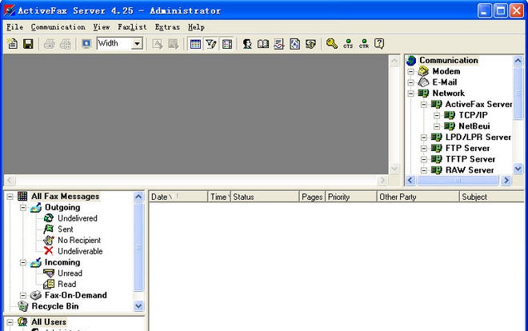Image resolution: width=528 pixels, height=331 pixels.
Task: Collapse the Modem tree node
Action: [x=410, y=72]
